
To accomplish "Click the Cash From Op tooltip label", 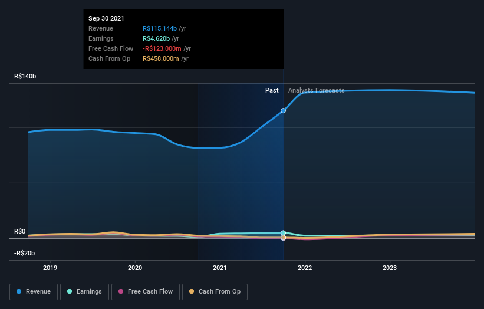I will click(x=109, y=58).
